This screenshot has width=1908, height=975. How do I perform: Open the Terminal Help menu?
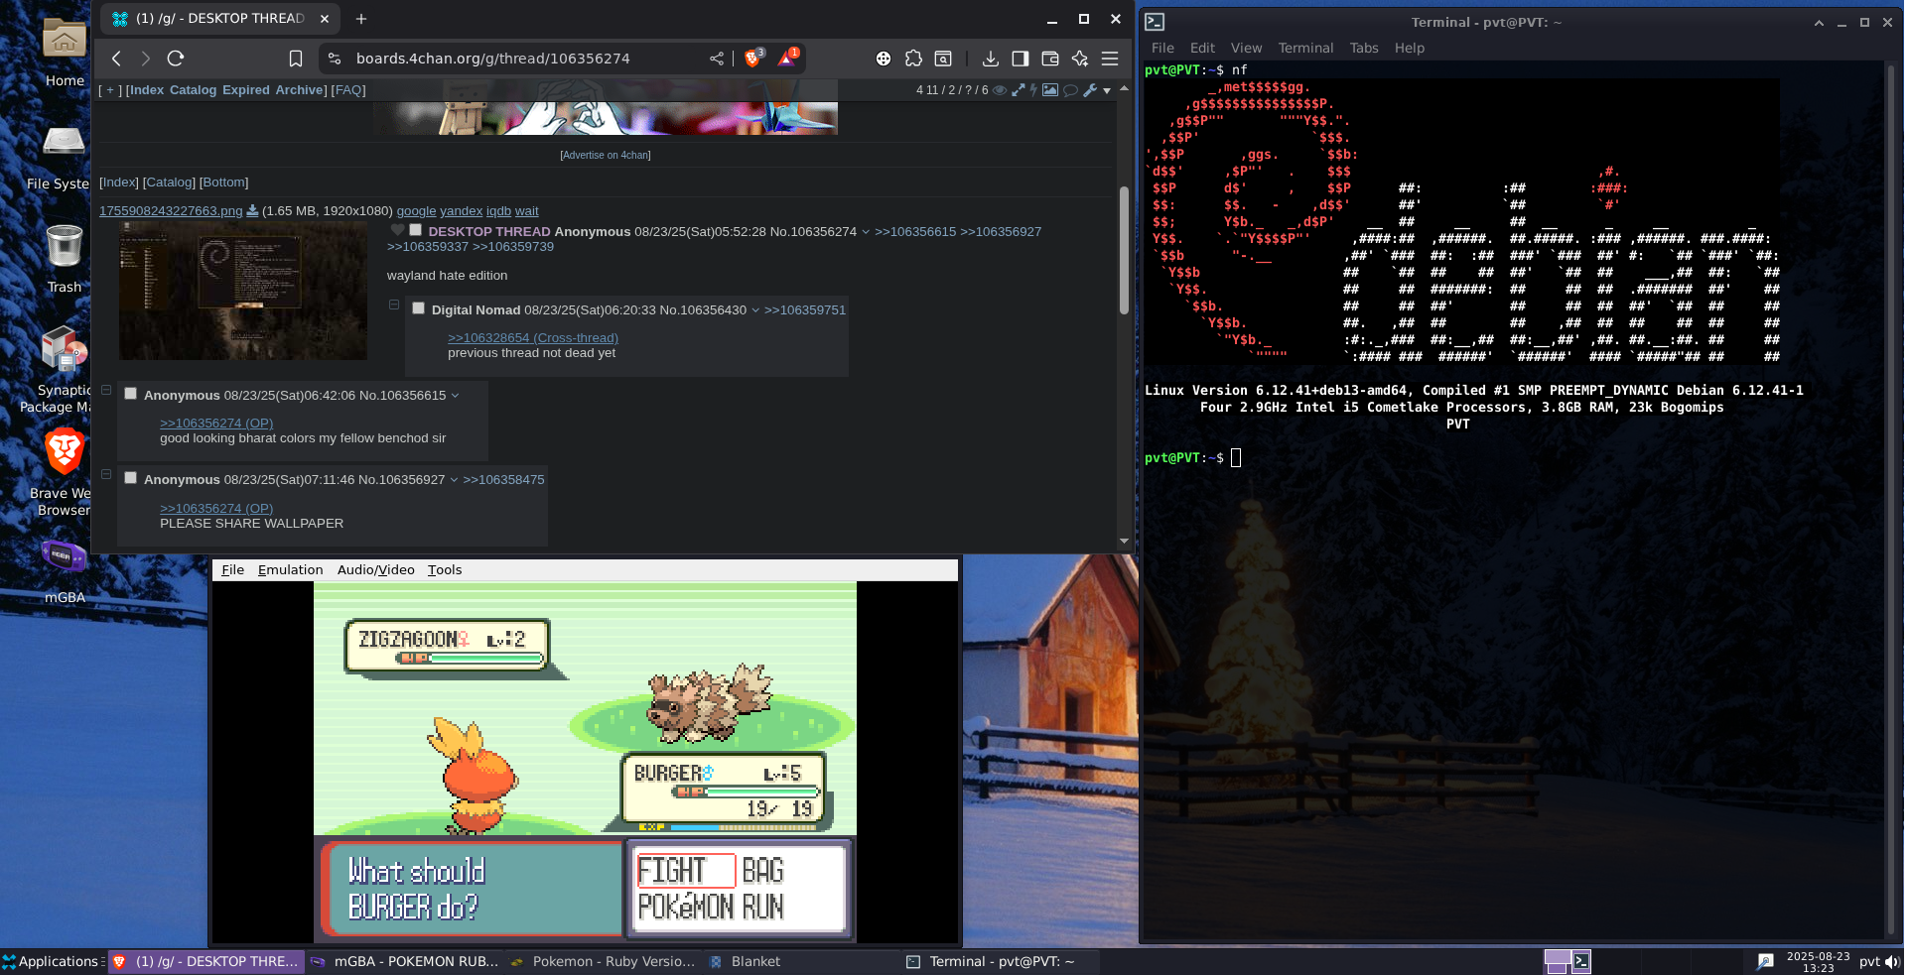pos(1409,48)
